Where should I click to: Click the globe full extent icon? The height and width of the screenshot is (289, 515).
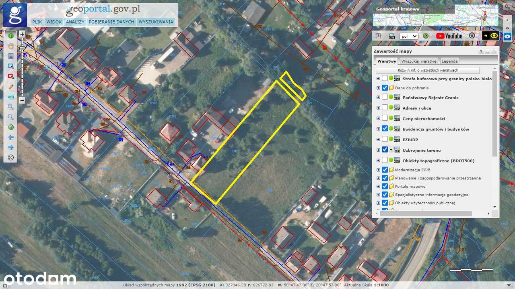coord(11,127)
